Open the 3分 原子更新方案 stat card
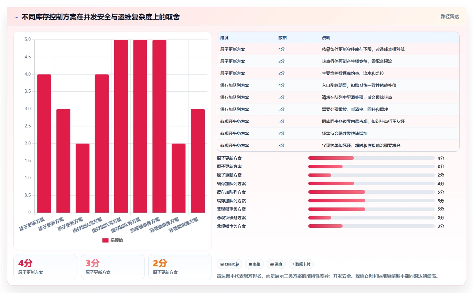The width and height of the screenshot is (473, 293). 113,267
